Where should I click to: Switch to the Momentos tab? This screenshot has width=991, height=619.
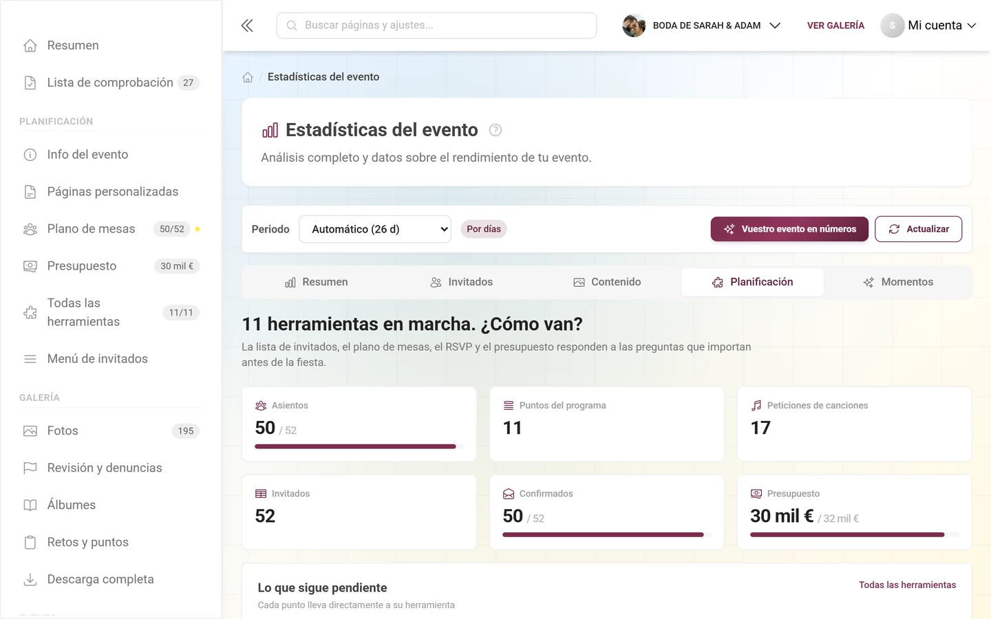point(898,282)
